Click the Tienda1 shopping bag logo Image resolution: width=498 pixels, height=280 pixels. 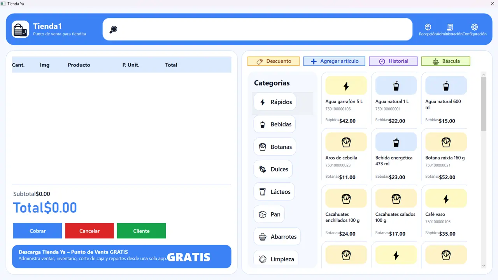20,29
